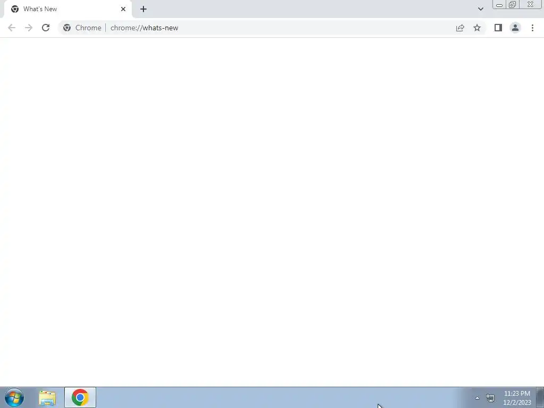544x408 pixels.
Task: Click the greyed-out back arrow
Action: 12,28
